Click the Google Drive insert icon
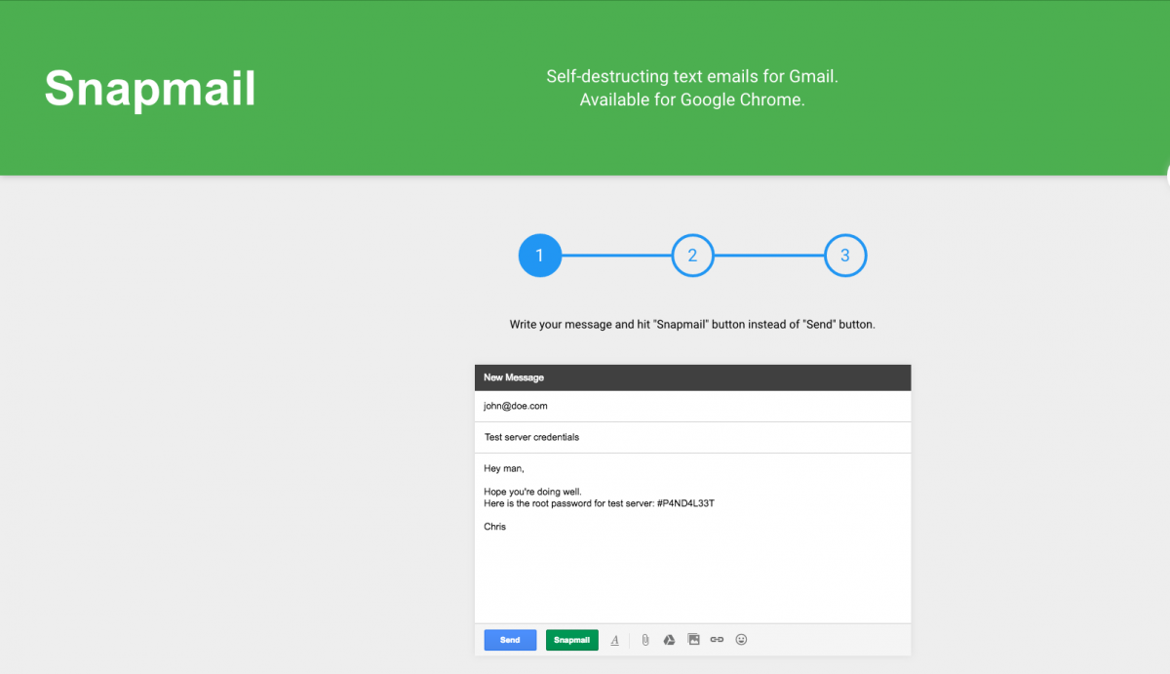Viewport: 1170px width, 674px height. coord(669,640)
